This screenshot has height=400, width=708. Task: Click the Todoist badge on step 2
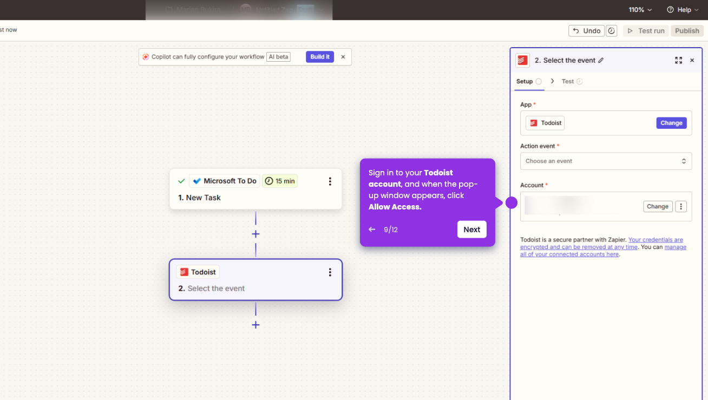click(198, 272)
